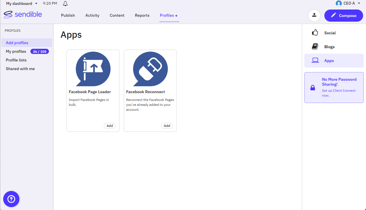Open the help question mark button
This screenshot has width=366, height=210.
point(11,199)
